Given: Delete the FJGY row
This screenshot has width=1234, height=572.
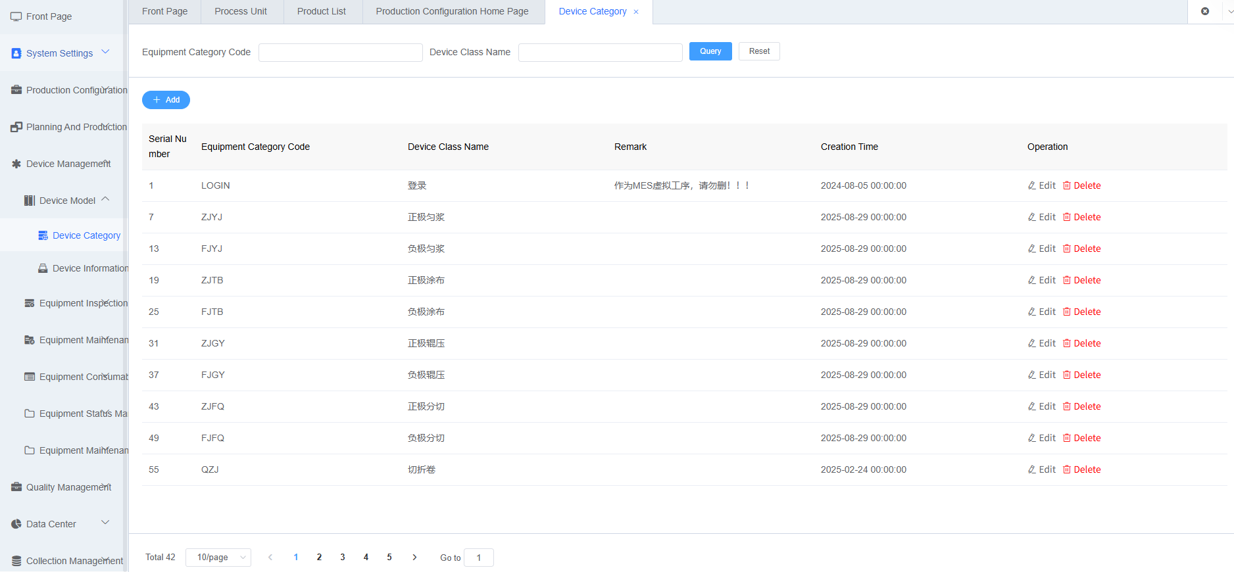Looking at the screenshot, I should (1082, 375).
